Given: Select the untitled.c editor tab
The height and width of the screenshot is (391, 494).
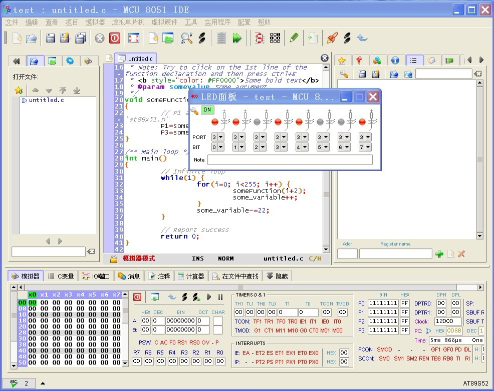Looking at the screenshot, I should pos(136,58).
